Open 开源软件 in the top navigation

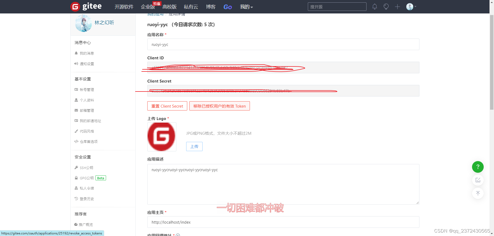[124, 7]
